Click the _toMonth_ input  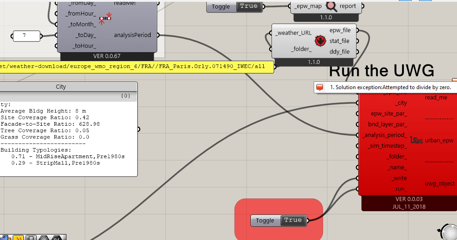point(82,24)
